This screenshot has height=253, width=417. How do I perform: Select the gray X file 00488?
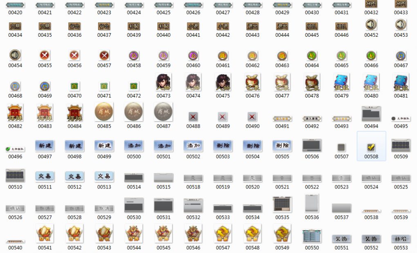[x=193, y=117]
